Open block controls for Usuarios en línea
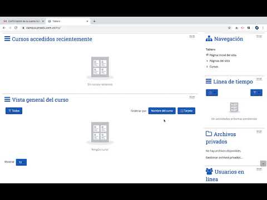267x200 pixels. (x=259, y=169)
